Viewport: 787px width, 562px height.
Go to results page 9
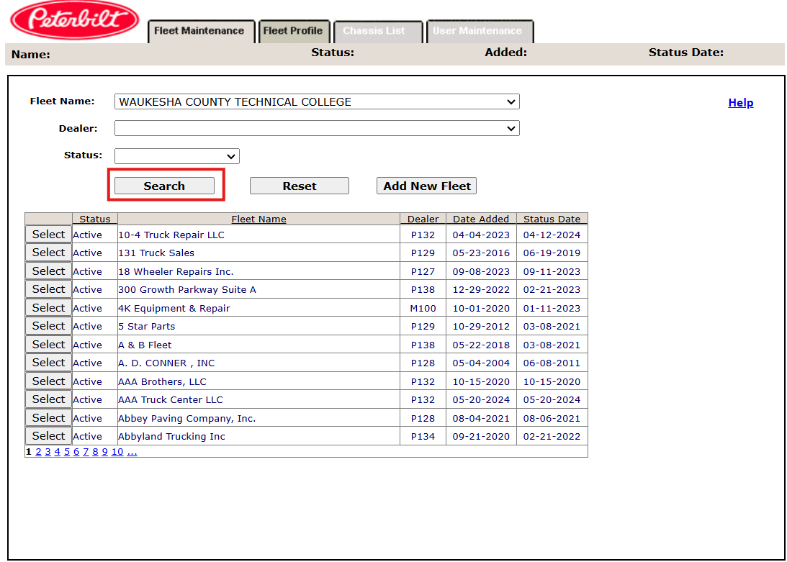[x=105, y=452]
